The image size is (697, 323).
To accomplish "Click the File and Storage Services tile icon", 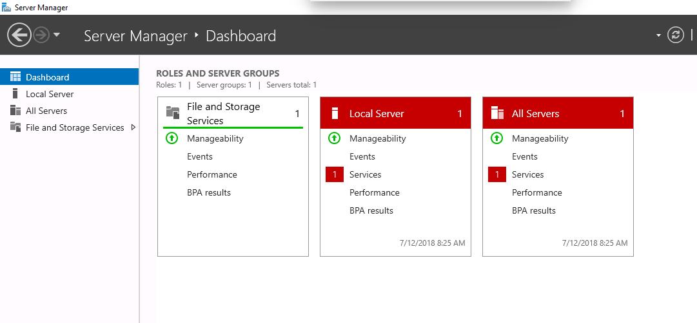I will coord(173,113).
